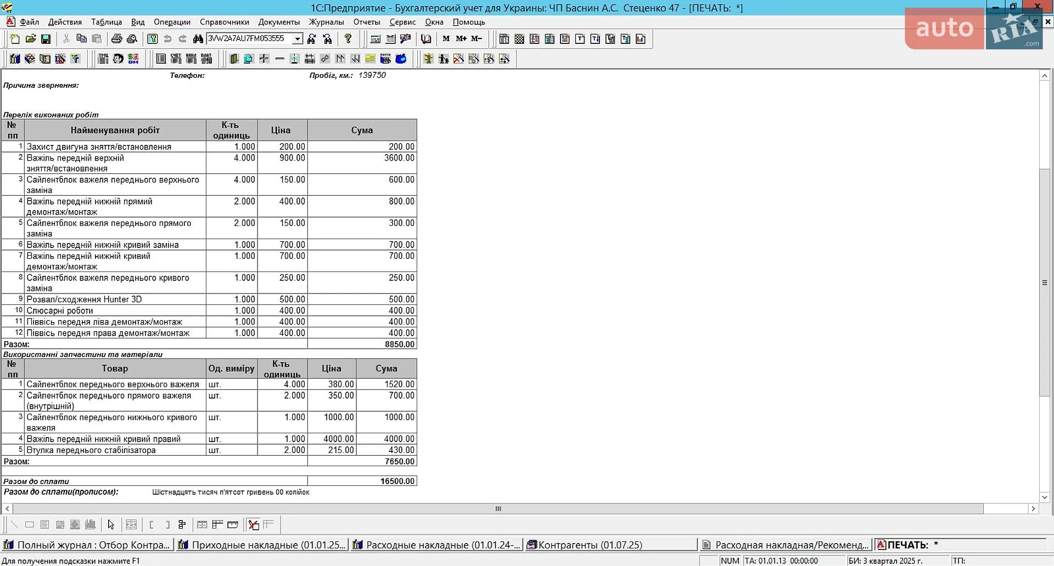Click the Найменування робіт column header

pyautogui.click(x=115, y=130)
